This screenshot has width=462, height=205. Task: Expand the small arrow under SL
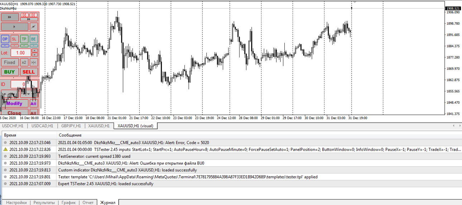(x=14, y=46)
